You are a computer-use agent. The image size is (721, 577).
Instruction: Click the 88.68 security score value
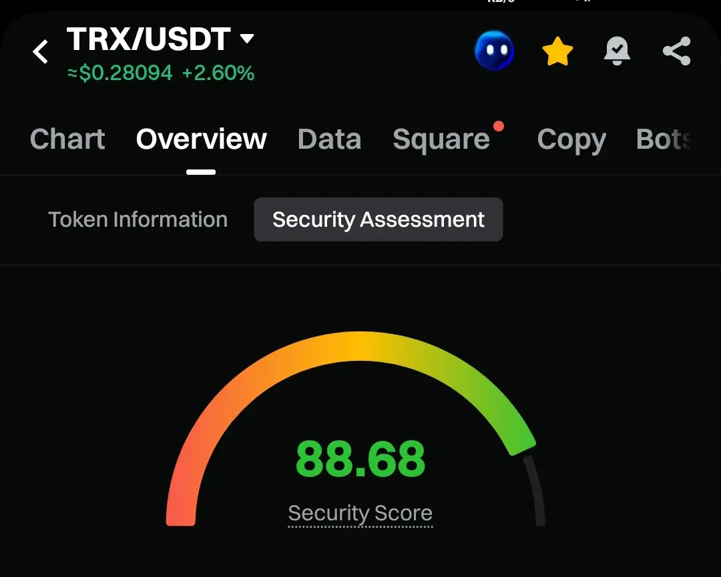(360, 459)
